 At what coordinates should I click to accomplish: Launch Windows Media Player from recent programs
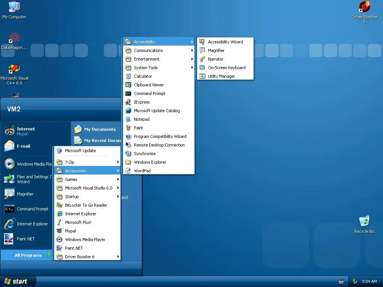27,164
